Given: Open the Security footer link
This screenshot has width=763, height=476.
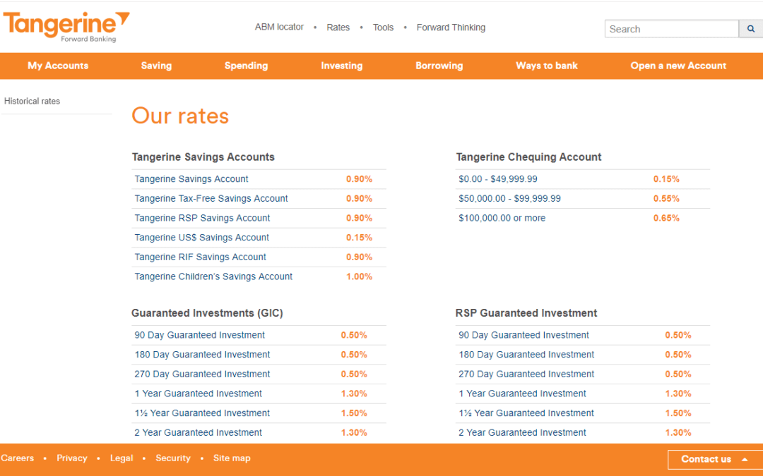Looking at the screenshot, I should pos(173,458).
